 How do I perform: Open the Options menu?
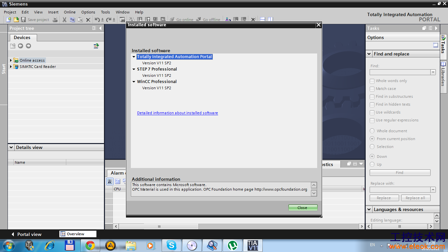[88, 12]
